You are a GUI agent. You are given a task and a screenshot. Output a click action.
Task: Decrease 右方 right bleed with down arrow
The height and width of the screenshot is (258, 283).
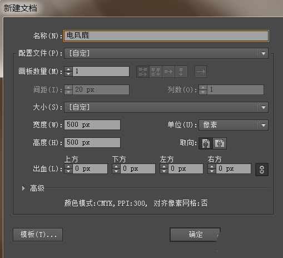click(212, 171)
